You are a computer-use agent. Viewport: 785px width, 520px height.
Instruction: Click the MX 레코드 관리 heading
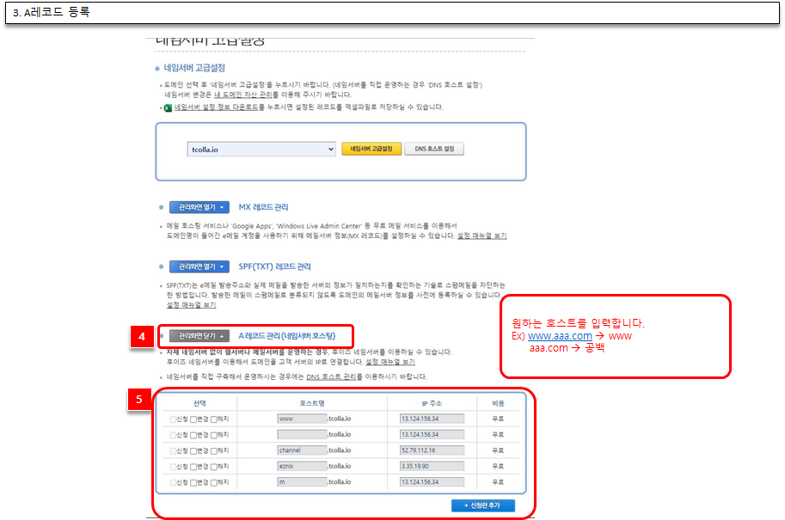pyautogui.click(x=263, y=207)
